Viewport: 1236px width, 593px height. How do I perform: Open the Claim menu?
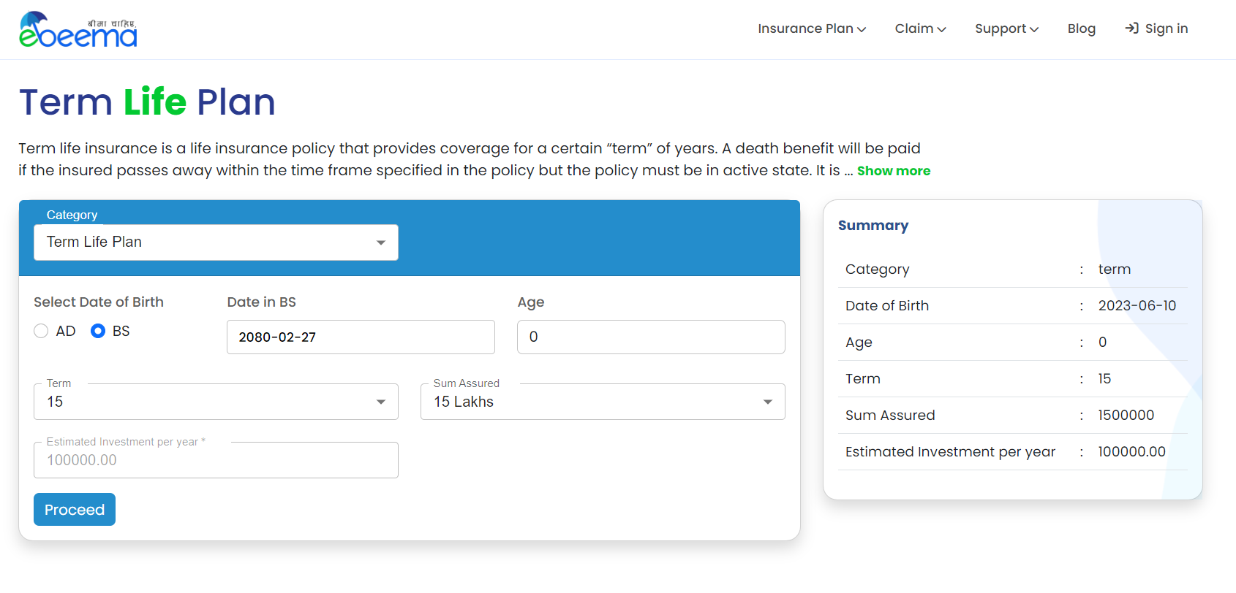(914, 28)
